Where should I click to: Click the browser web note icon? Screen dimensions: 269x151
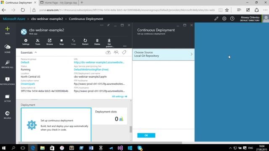click(x=248, y=10)
